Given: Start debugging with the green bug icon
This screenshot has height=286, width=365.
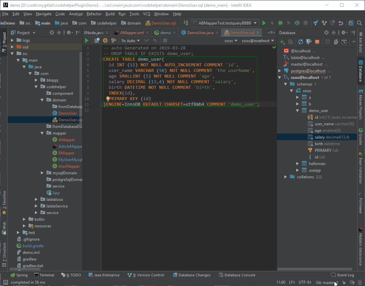Looking at the screenshot, I should click(281, 23).
